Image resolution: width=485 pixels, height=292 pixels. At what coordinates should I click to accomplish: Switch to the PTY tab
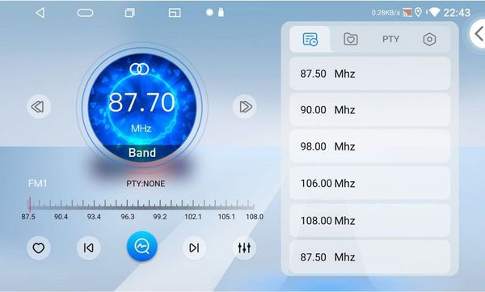[x=390, y=40]
